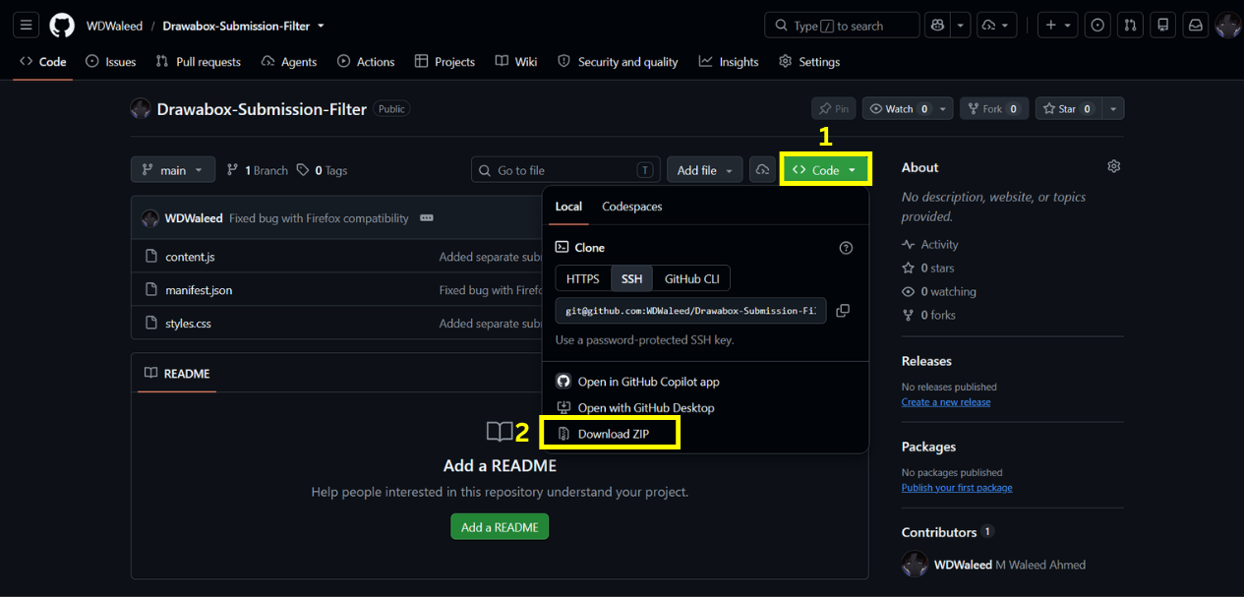Open the Star lists dropdown arrow
Screen dimensions: 1244x597
1112,109
